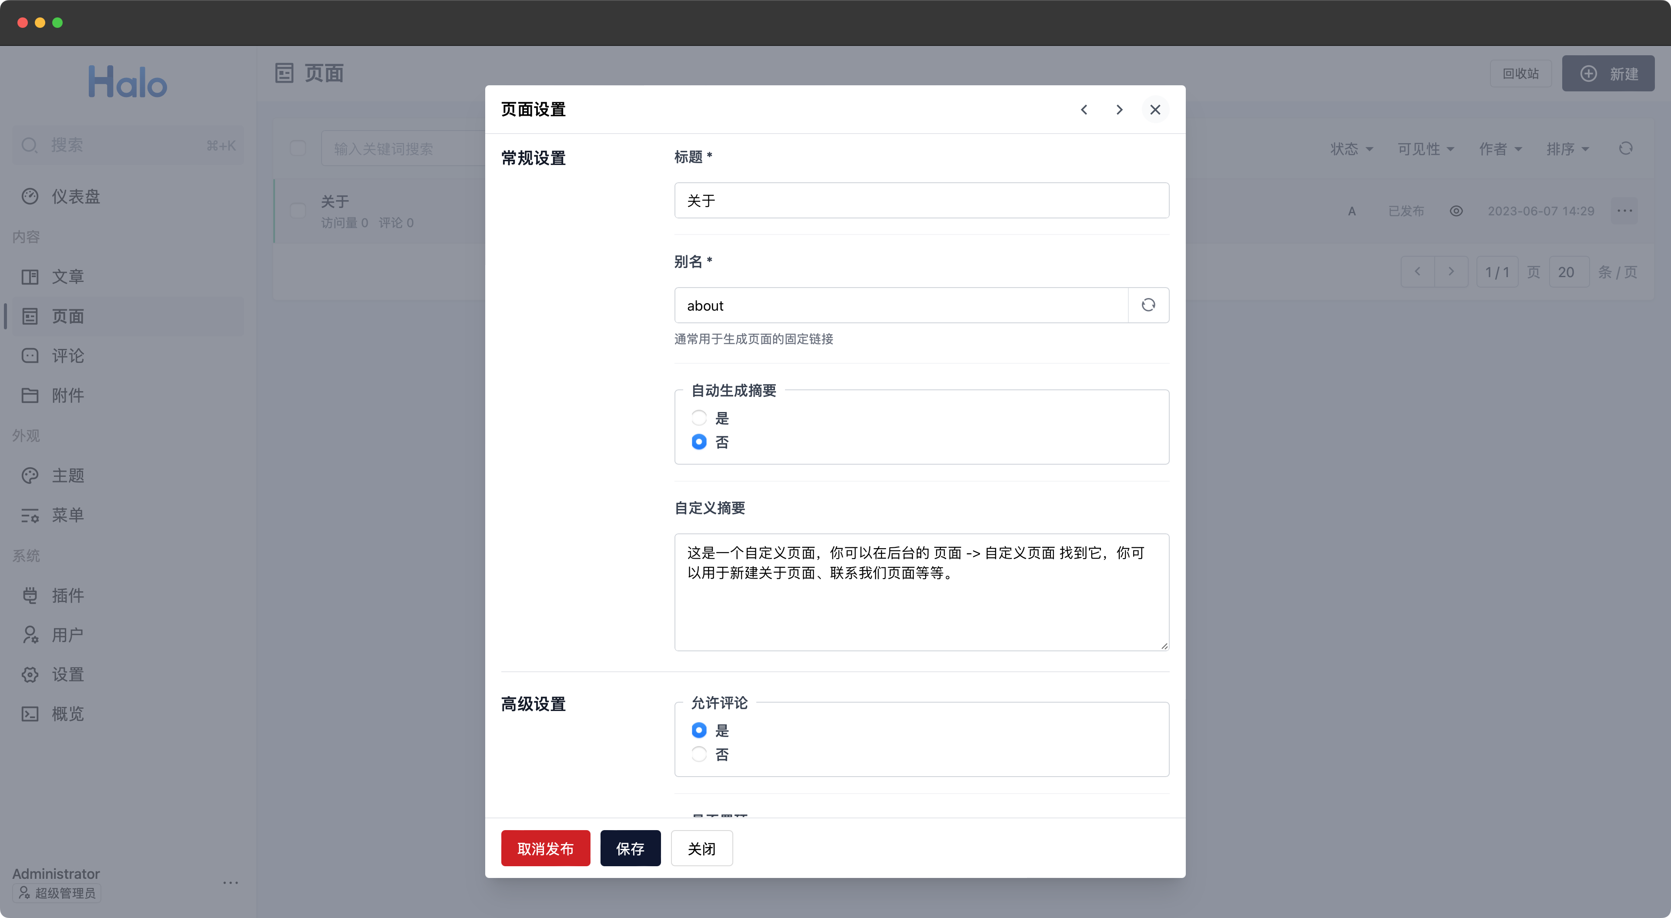Click the 设置 settings gear icon
The width and height of the screenshot is (1671, 918).
coord(30,675)
